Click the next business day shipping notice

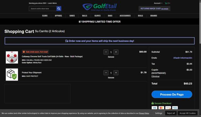pos(100,41)
